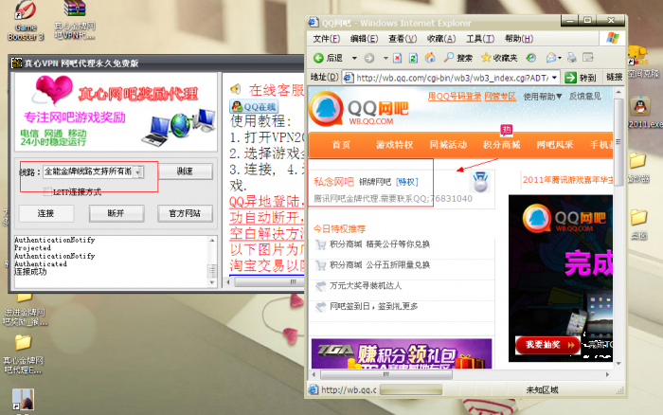Click the 测速 speed test button
This screenshot has width=663, height=415.
click(185, 171)
